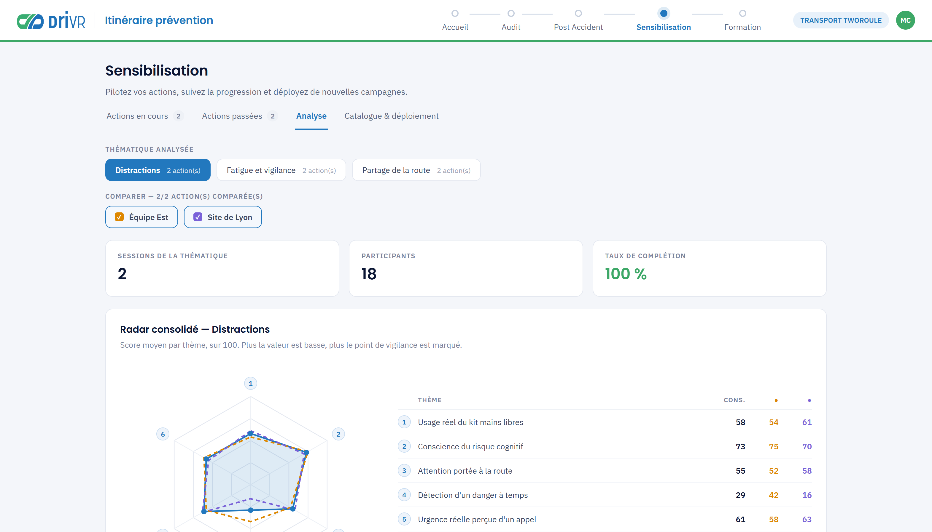Click Sessions de la thématique card

222,268
